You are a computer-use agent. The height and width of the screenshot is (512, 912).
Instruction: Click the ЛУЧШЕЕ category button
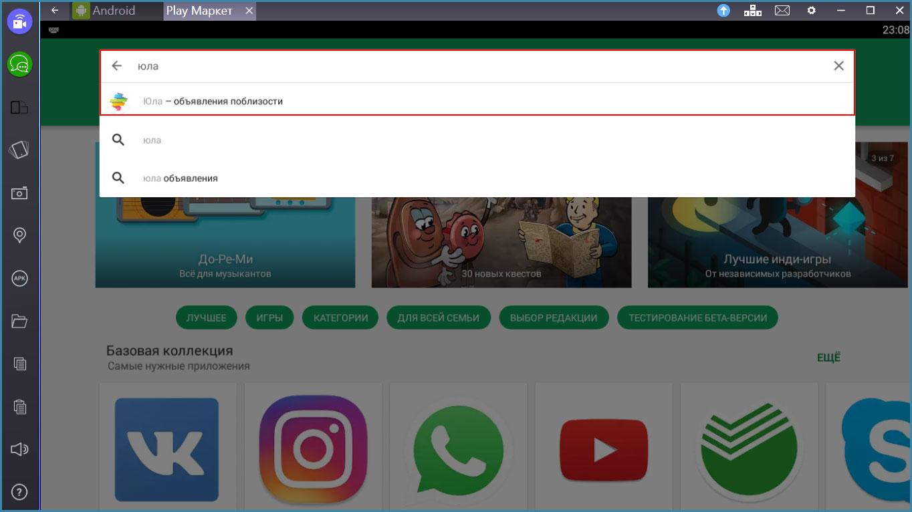207,317
